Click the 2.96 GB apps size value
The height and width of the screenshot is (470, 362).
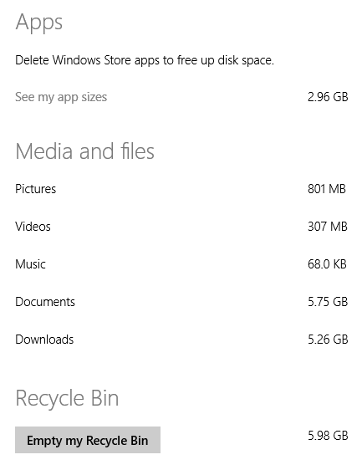coord(328,97)
